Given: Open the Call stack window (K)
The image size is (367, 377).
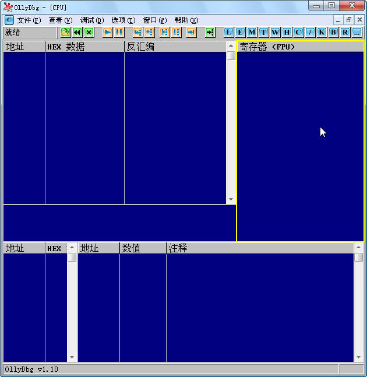Looking at the screenshot, I should pyautogui.click(x=322, y=32).
